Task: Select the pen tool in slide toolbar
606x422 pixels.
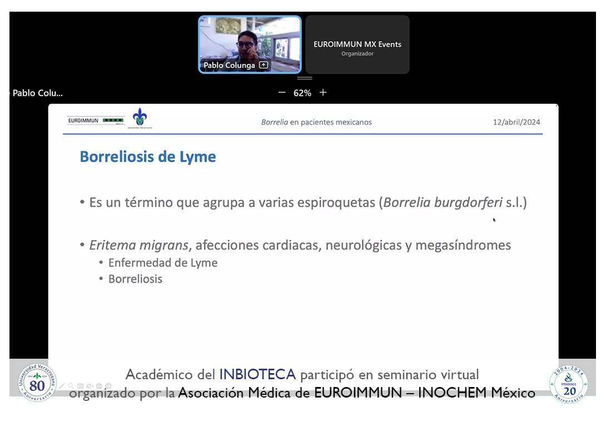Action: [62, 386]
